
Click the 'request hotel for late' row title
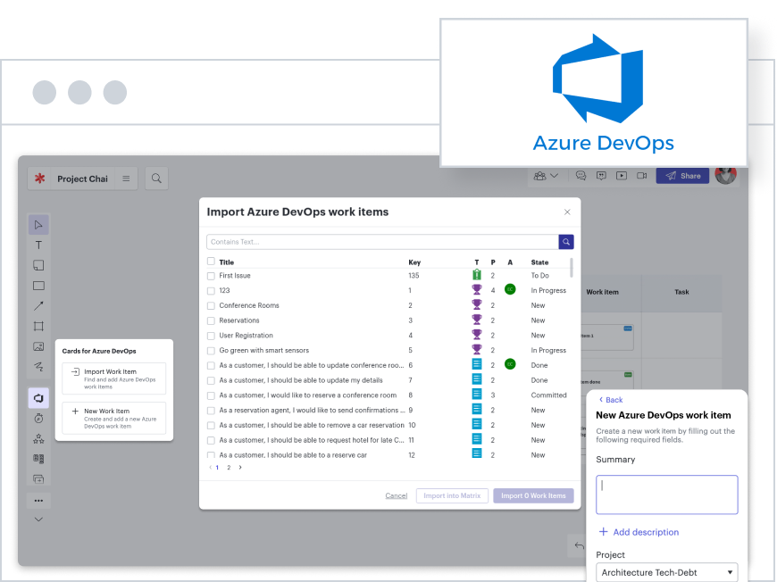(x=312, y=440)
